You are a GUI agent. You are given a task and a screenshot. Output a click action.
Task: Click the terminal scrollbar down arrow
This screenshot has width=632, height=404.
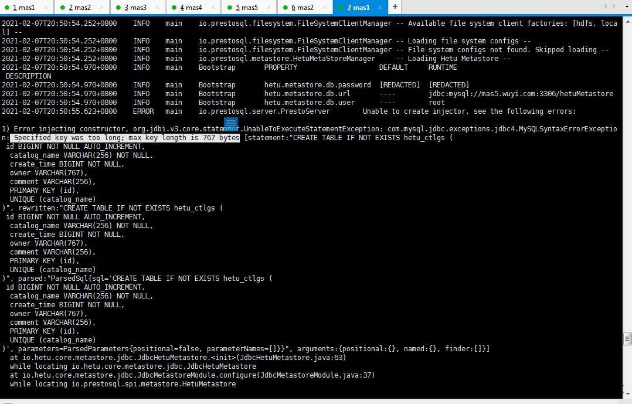[627, 394]
